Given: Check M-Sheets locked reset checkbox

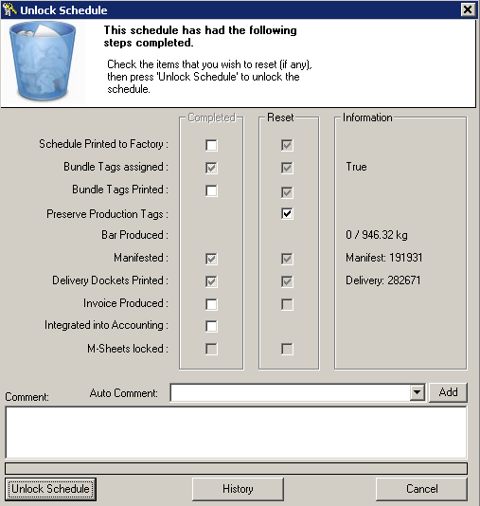Looking at the screenshot, I should coord(287,349).
